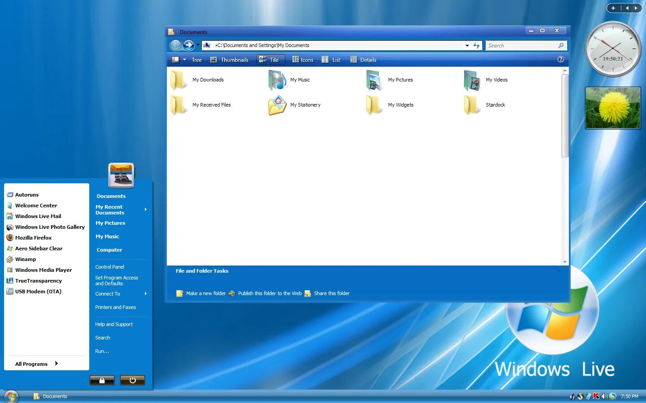Expand All Programs list
The width and height of the screenshot is (646, 403).
coord(37,364)
